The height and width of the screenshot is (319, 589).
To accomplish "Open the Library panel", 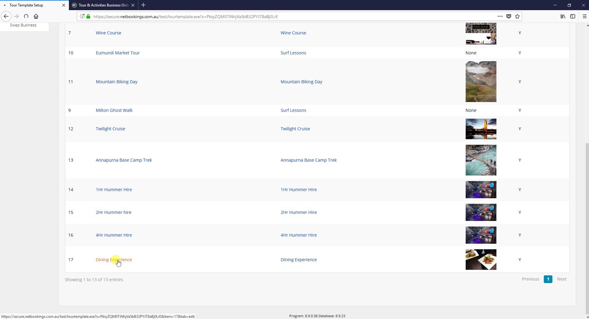I will pyautogui.click(x=563, y=16).
